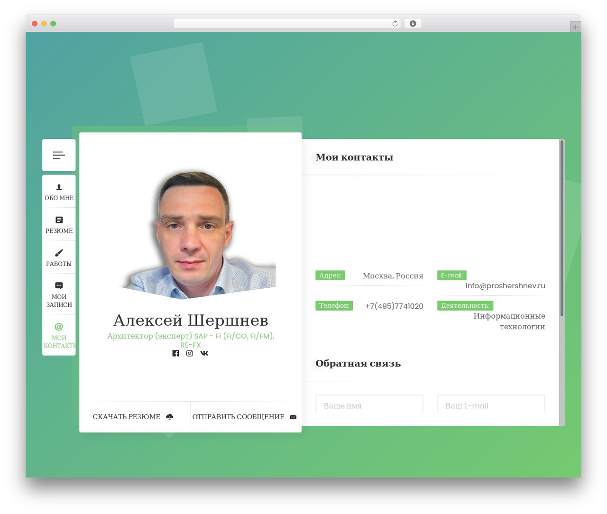Maximize window with the green button
This screenshot has width=607, height=514.
tap(53, 24)
